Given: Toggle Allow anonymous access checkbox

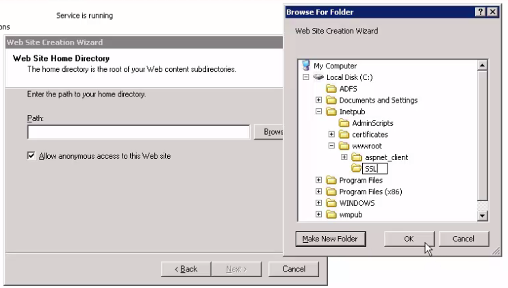Looking at the screenshot, I should tap(31, 156).
